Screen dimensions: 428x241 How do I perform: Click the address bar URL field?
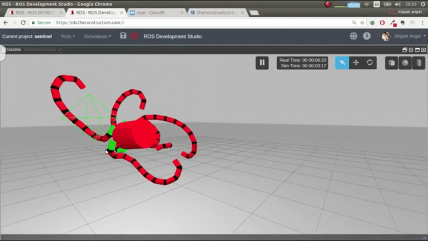click(x=191, y=23)
